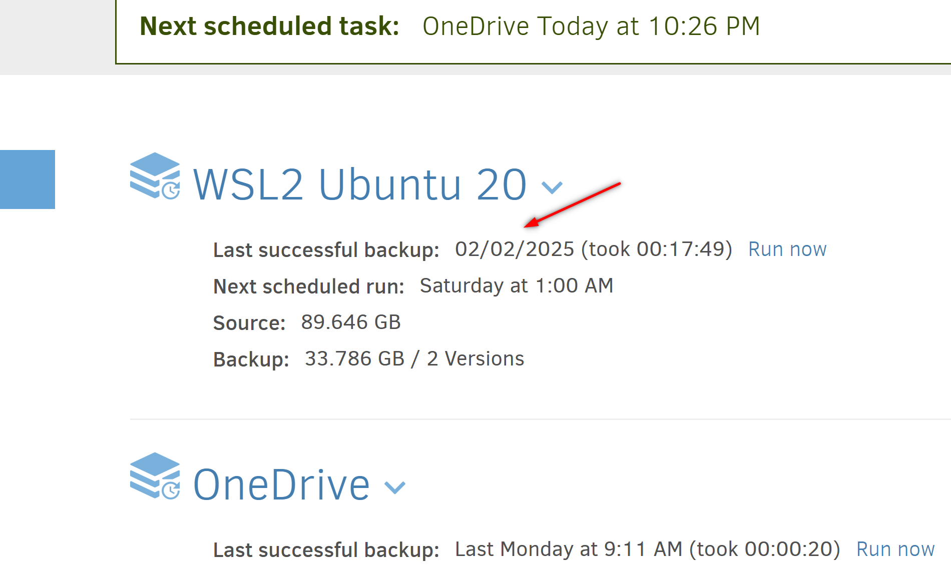Click the OneDrive backup job icon
Image resolution: width=951 pixels, height=568 pixels.
(155, 476)
